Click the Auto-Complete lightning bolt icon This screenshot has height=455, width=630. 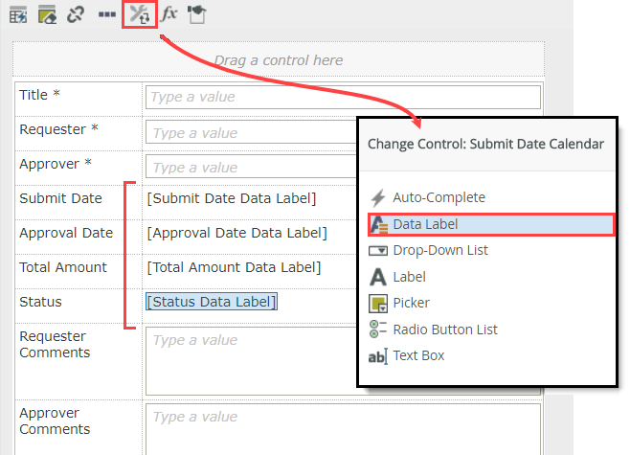377,197
